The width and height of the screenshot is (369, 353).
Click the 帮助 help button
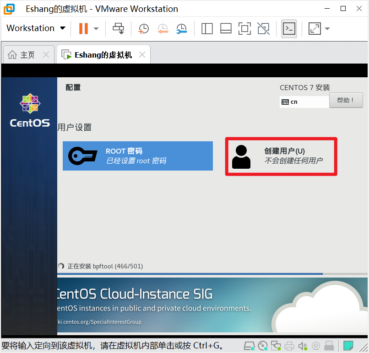[346, 100]
